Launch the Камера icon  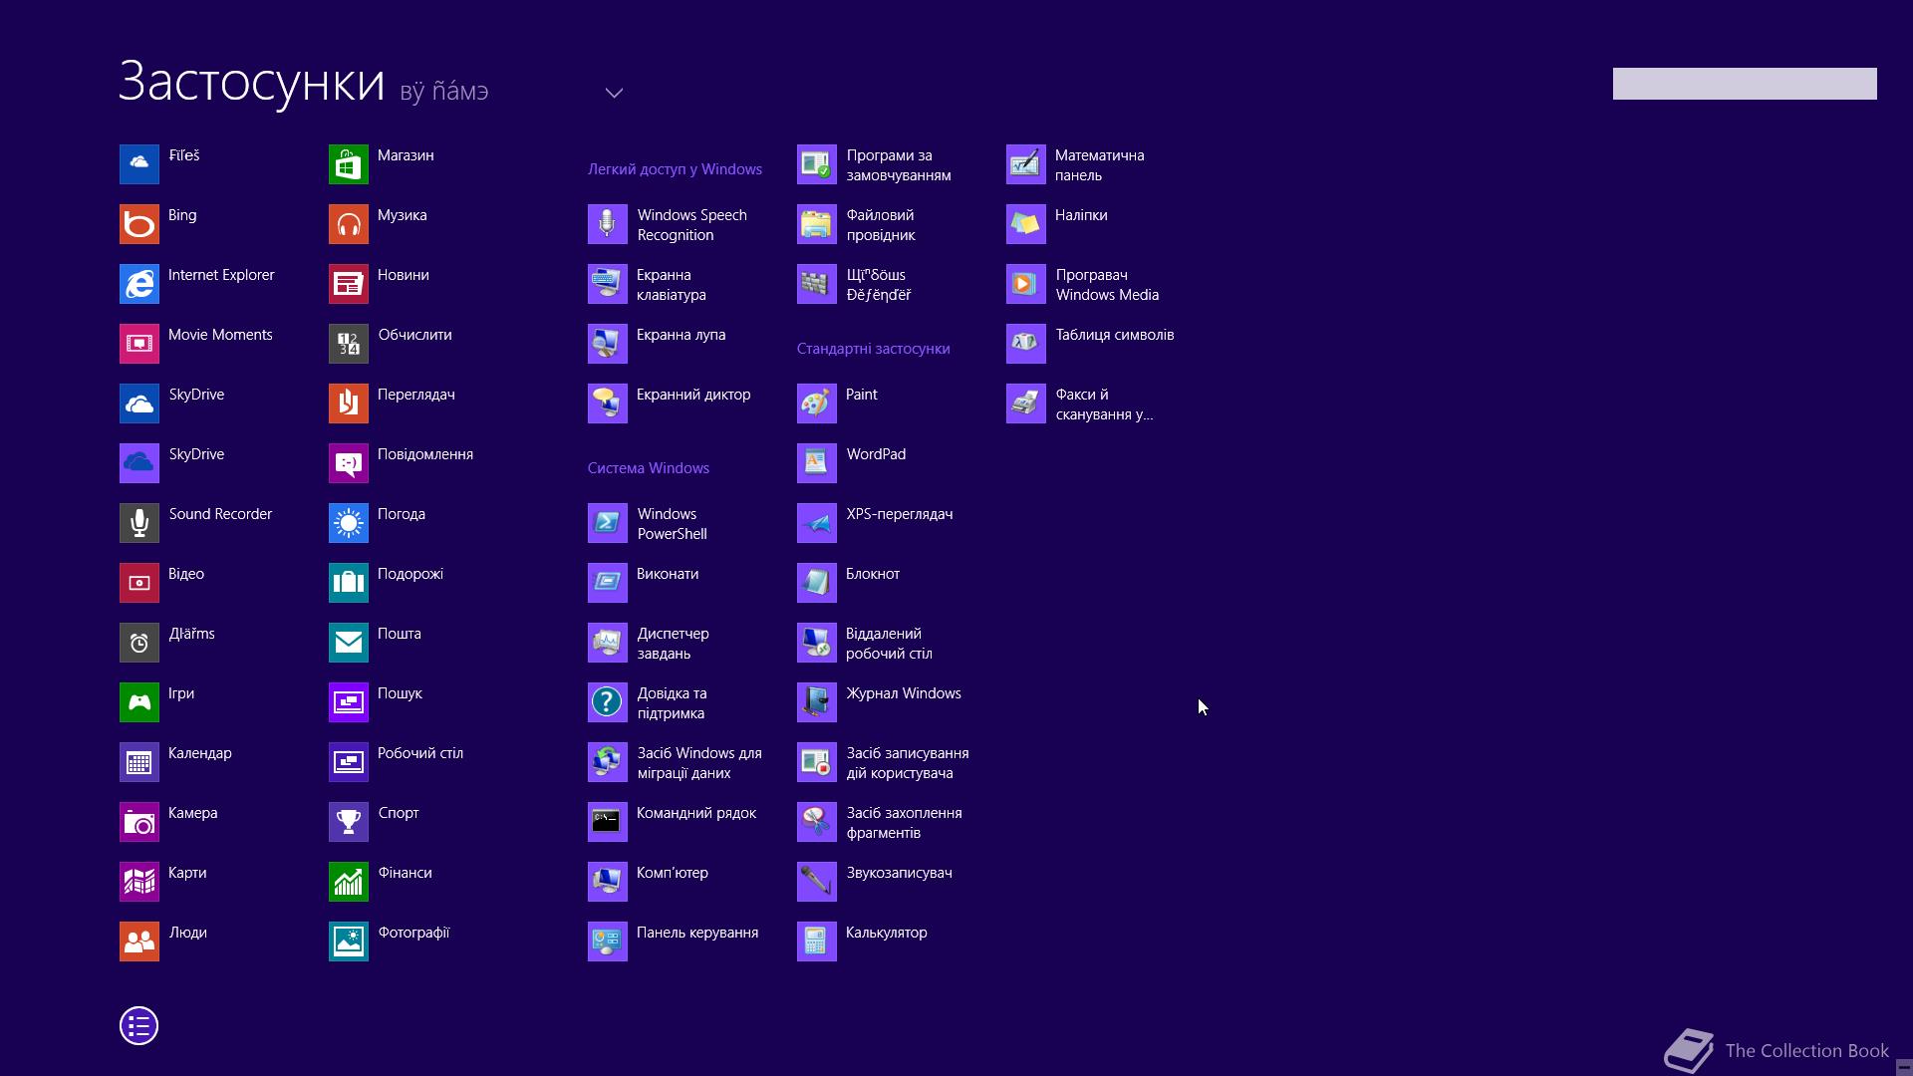(139, 822)
